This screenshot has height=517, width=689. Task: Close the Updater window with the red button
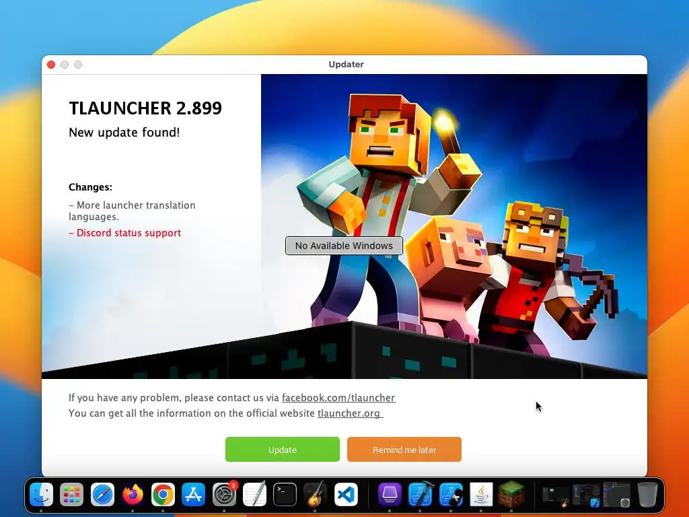pos(51,65)
